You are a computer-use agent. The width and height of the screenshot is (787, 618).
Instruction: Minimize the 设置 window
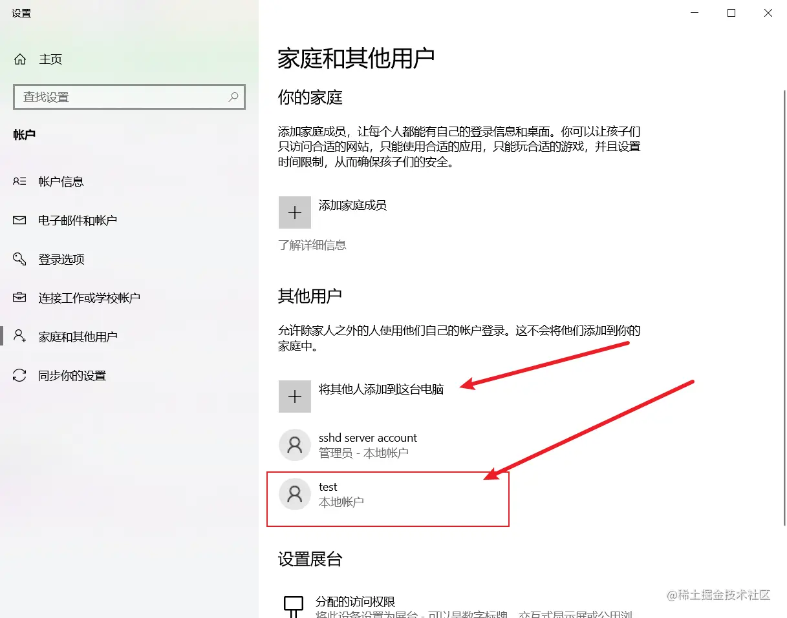click(x=695, y=13)
